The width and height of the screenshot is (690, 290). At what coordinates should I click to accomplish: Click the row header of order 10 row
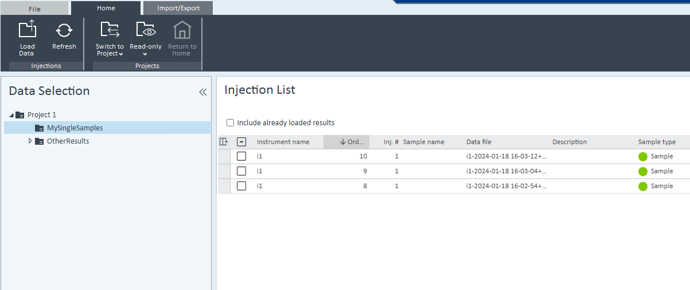[x=224, y=156]
